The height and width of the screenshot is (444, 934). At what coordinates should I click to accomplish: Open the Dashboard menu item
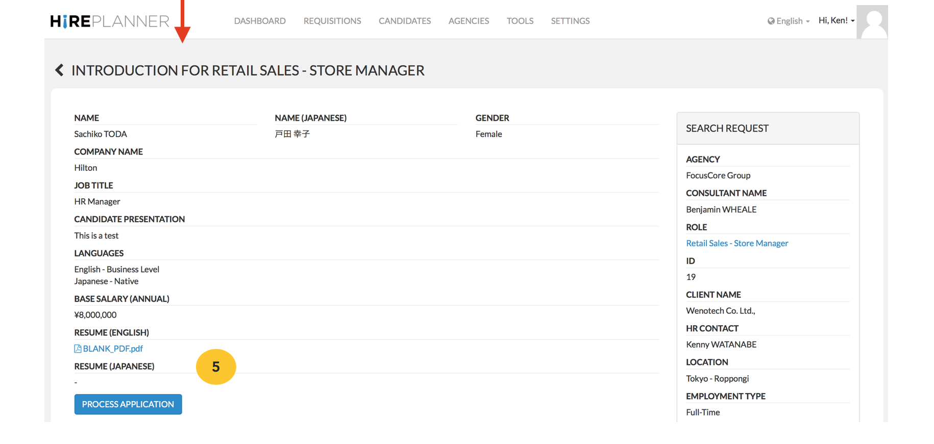[260, 21]
